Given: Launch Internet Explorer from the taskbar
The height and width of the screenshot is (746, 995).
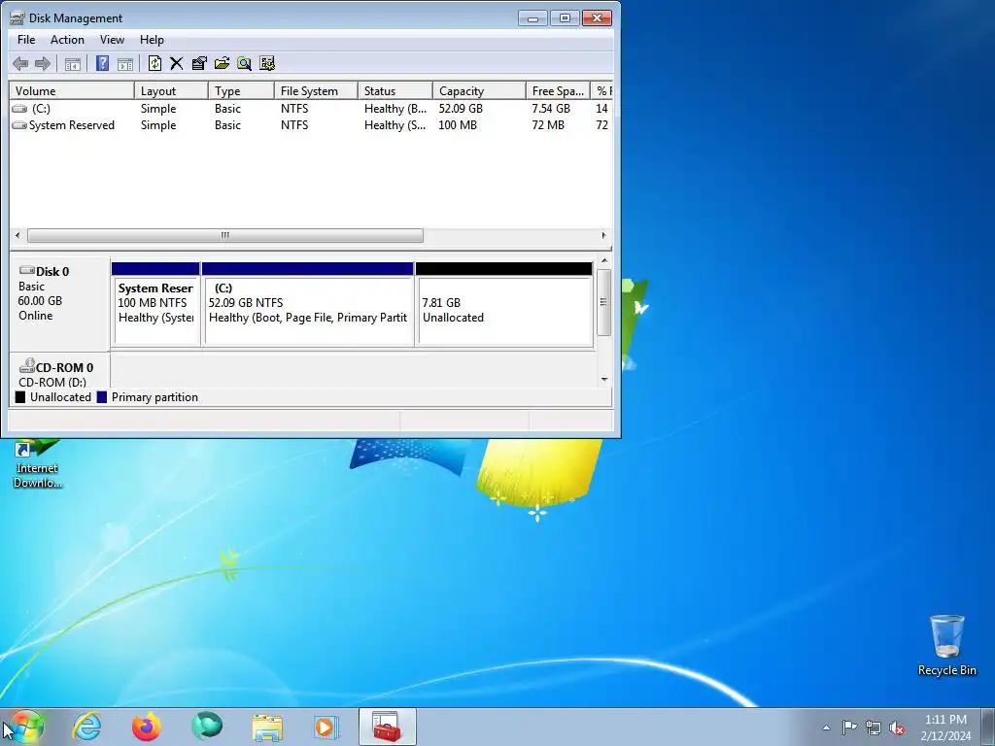Looking at the screenshot, I should point(86,727).
